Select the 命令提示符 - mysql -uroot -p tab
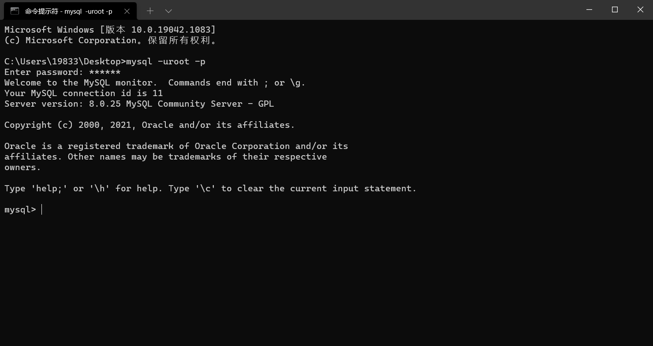Image resolution: width=653 pixels, height=346 pixels. 71,11
